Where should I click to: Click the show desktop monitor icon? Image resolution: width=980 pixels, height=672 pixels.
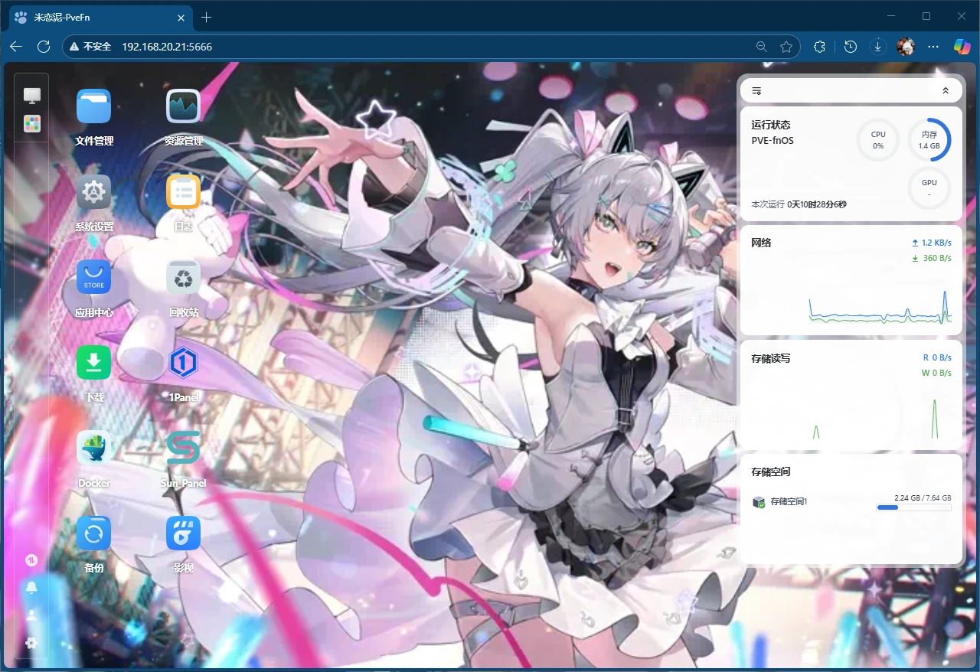31,96
